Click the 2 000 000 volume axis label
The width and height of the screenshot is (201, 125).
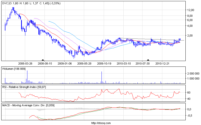(193, 73)
